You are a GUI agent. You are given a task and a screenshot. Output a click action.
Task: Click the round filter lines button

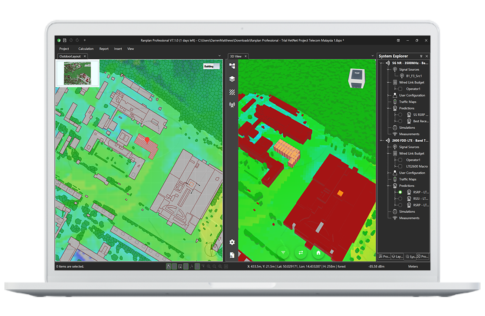tap(283, 253)
